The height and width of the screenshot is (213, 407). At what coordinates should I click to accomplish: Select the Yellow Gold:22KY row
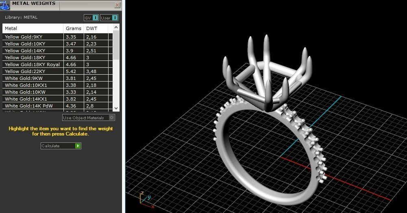click(58, 71)
